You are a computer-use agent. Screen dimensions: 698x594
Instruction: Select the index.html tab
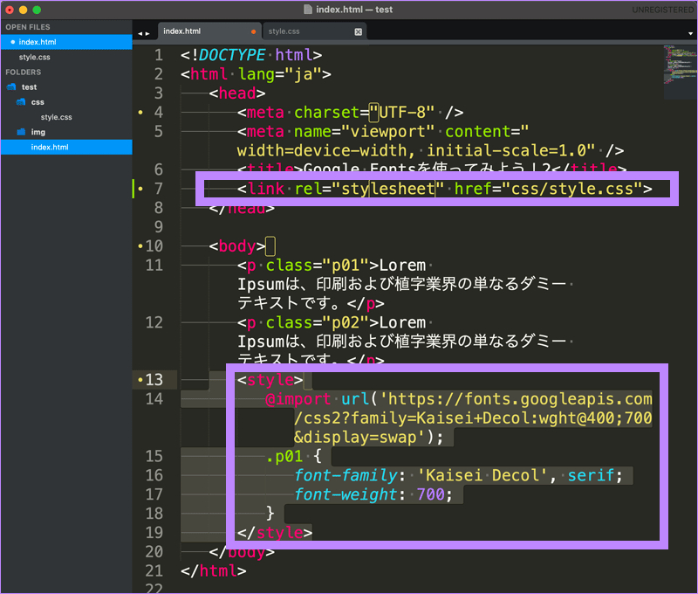pos(181,31)
